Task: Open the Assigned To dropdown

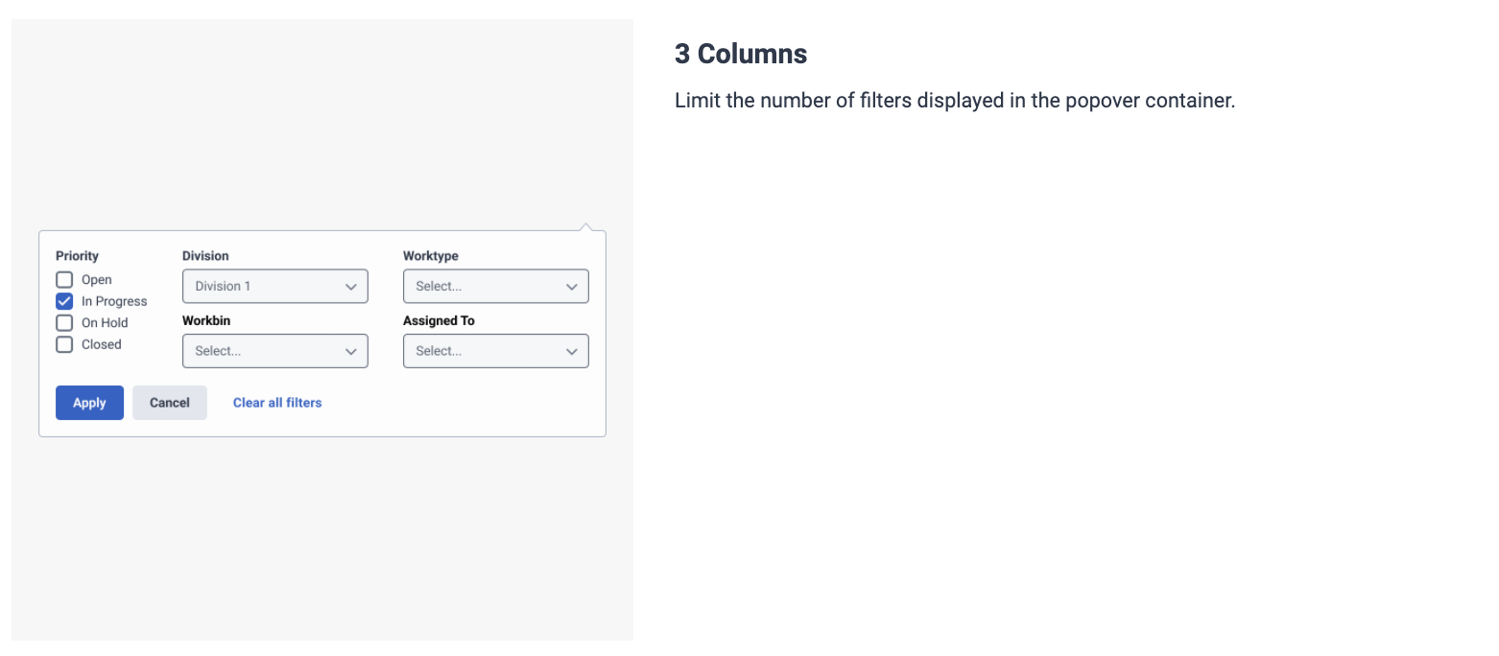Action: 496,351
